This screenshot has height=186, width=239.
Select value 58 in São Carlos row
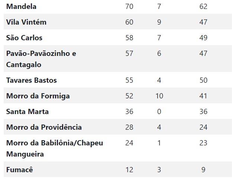pyautogui.click(x=129, y=38)
